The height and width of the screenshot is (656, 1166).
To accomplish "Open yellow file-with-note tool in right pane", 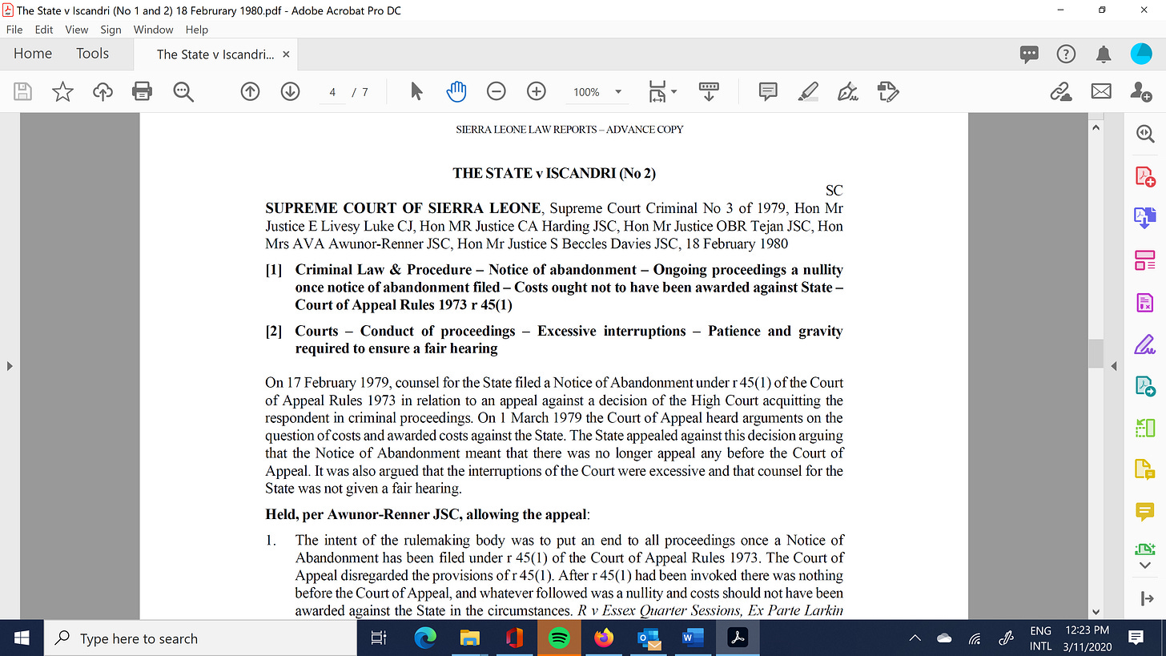I will (1145, 469).
